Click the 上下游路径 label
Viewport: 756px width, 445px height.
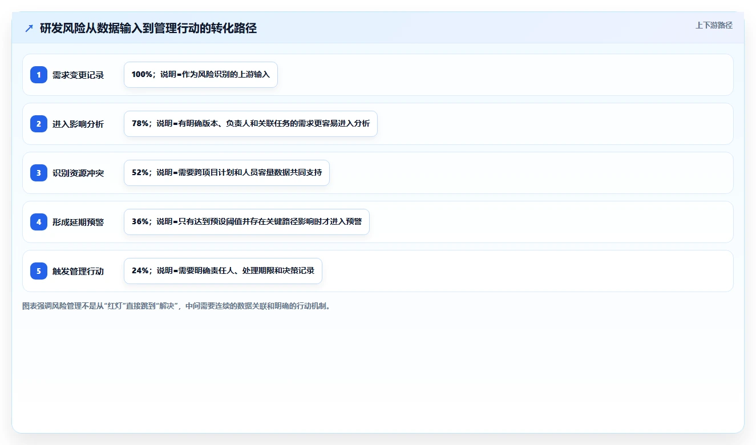714,26
